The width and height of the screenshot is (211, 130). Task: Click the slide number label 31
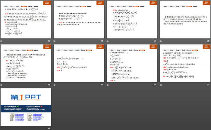coord(155,85)
